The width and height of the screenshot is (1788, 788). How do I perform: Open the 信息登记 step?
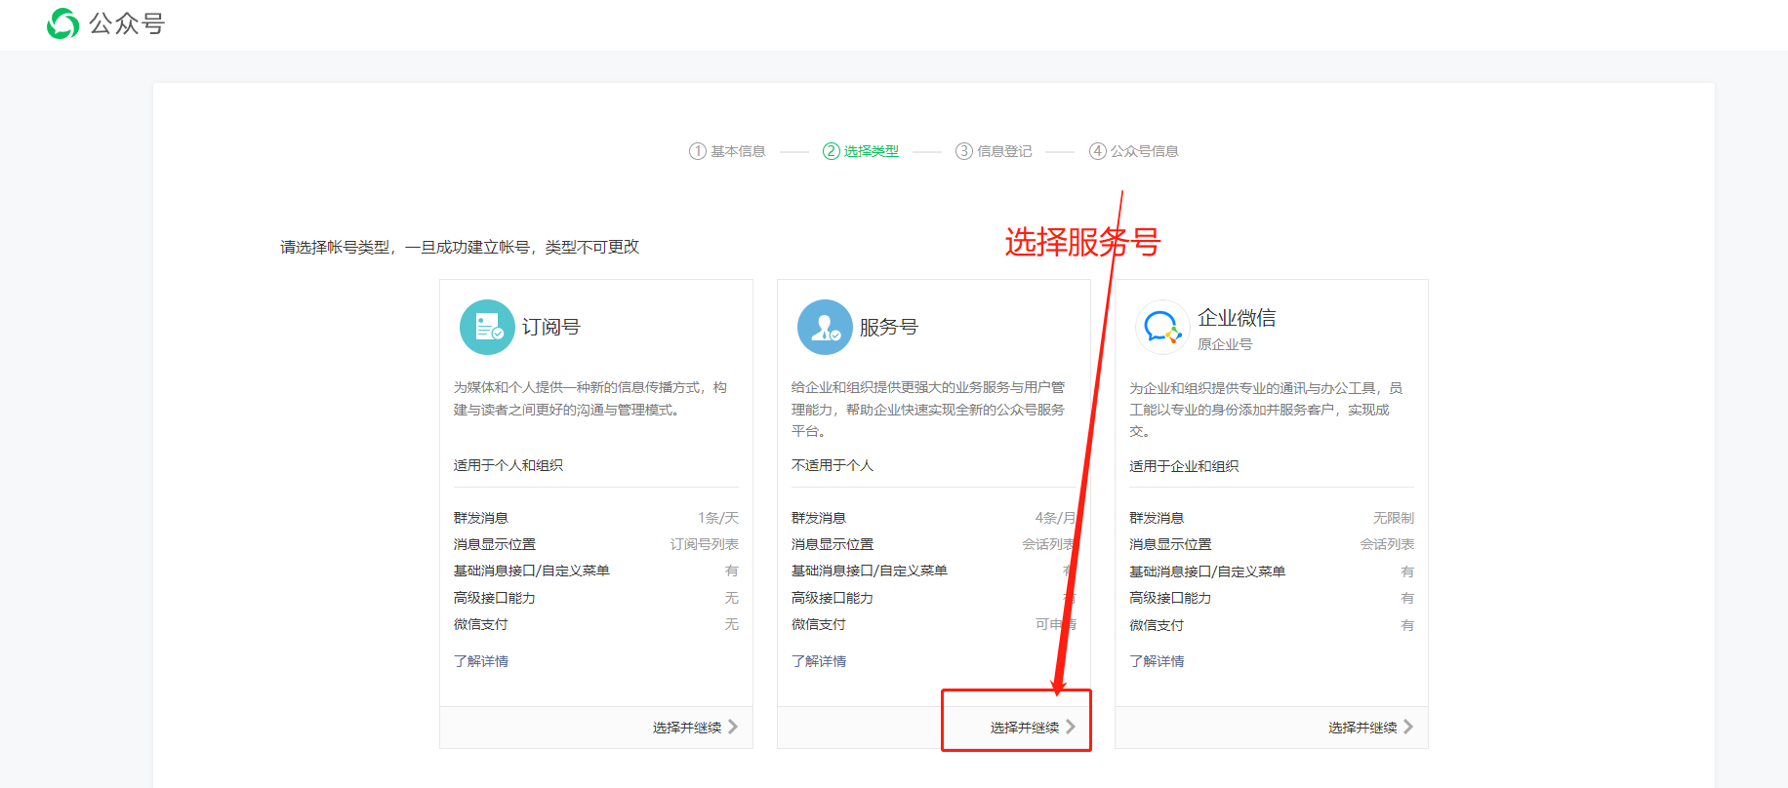coord(1004,151)
